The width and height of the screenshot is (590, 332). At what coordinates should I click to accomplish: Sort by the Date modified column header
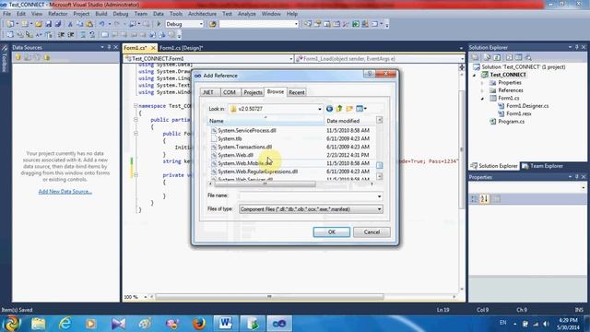(x=350, y=121)
